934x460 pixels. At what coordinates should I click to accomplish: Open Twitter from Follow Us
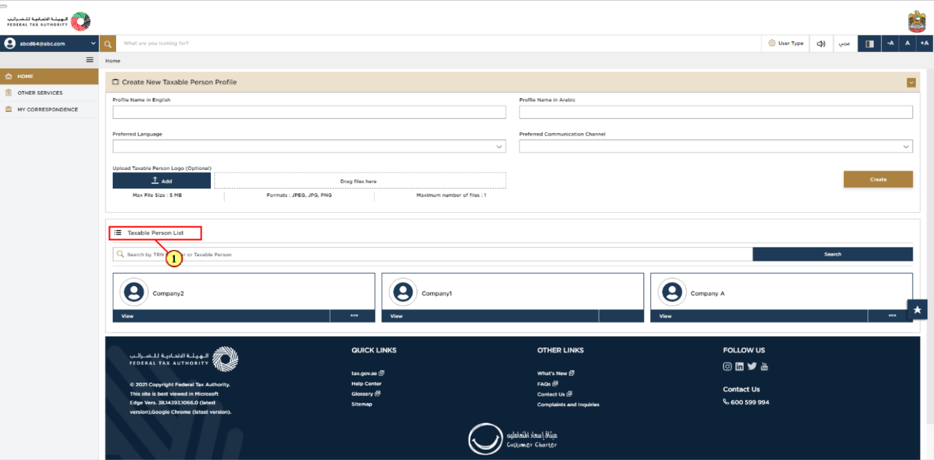(752, 366)
